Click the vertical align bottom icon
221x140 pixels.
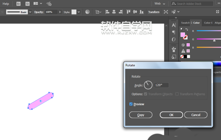141,12
